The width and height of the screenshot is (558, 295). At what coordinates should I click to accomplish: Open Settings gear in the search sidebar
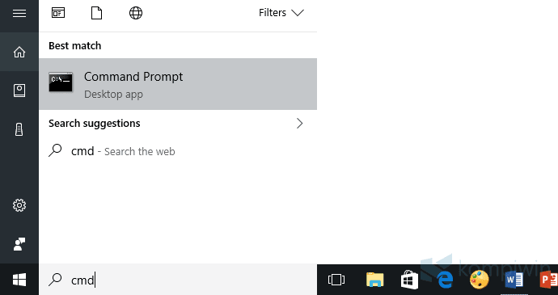tap(19, 205)
